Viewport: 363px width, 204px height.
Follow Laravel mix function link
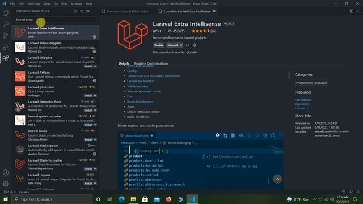click(141, 81)
